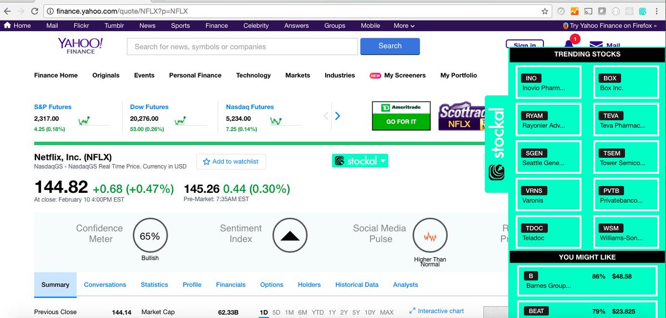This screenshot has height=318, width=666.
Task: Bookmark page with the star icon
Action: pos(545,11)
